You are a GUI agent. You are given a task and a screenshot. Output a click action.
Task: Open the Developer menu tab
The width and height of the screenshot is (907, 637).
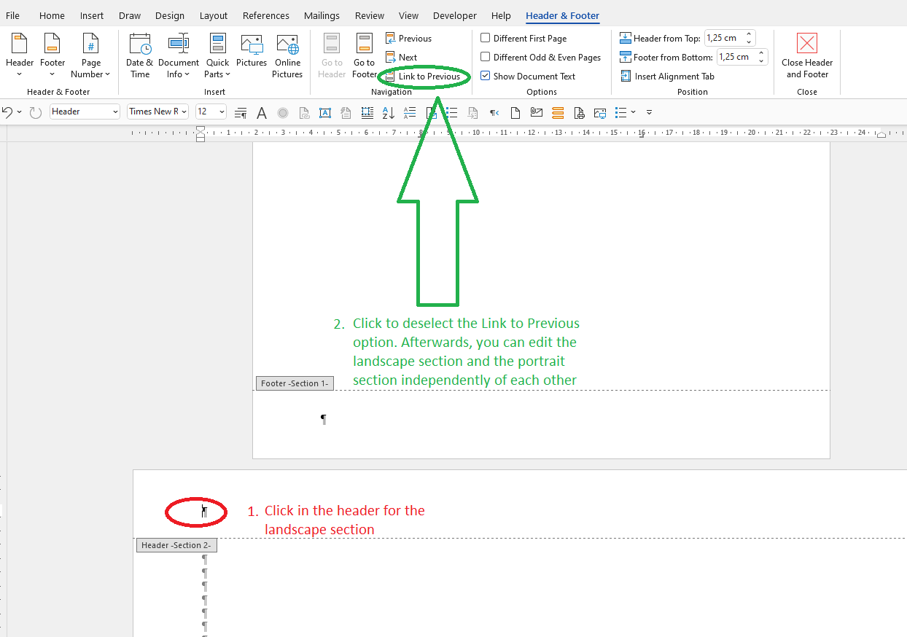coord(454,15)
